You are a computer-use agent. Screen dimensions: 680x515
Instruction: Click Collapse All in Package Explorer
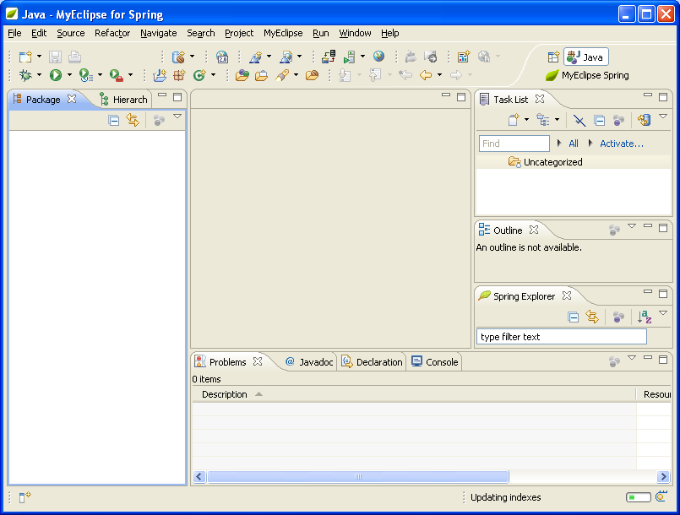pos(114,120)
